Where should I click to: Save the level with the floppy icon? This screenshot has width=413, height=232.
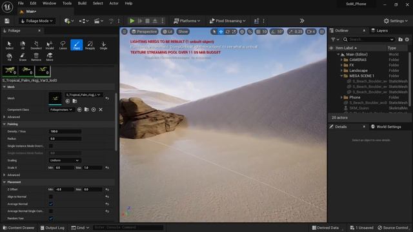click(7, 21)
